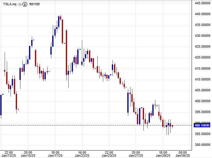This screenshot has height=158, width=212.
Task: Select the Jan/17/25 date label
Action: pyautogui.click(x=55, y=156)
